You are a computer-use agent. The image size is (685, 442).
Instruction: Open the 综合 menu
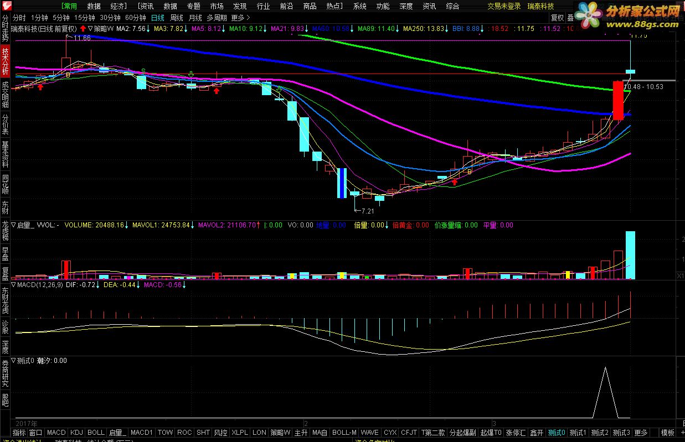tap(452, 6)
